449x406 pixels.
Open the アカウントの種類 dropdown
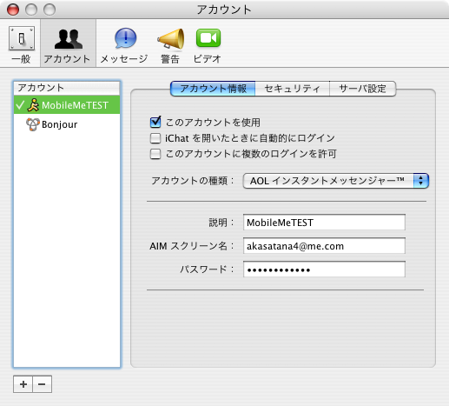pyautogui.click(x=335, y=181)
